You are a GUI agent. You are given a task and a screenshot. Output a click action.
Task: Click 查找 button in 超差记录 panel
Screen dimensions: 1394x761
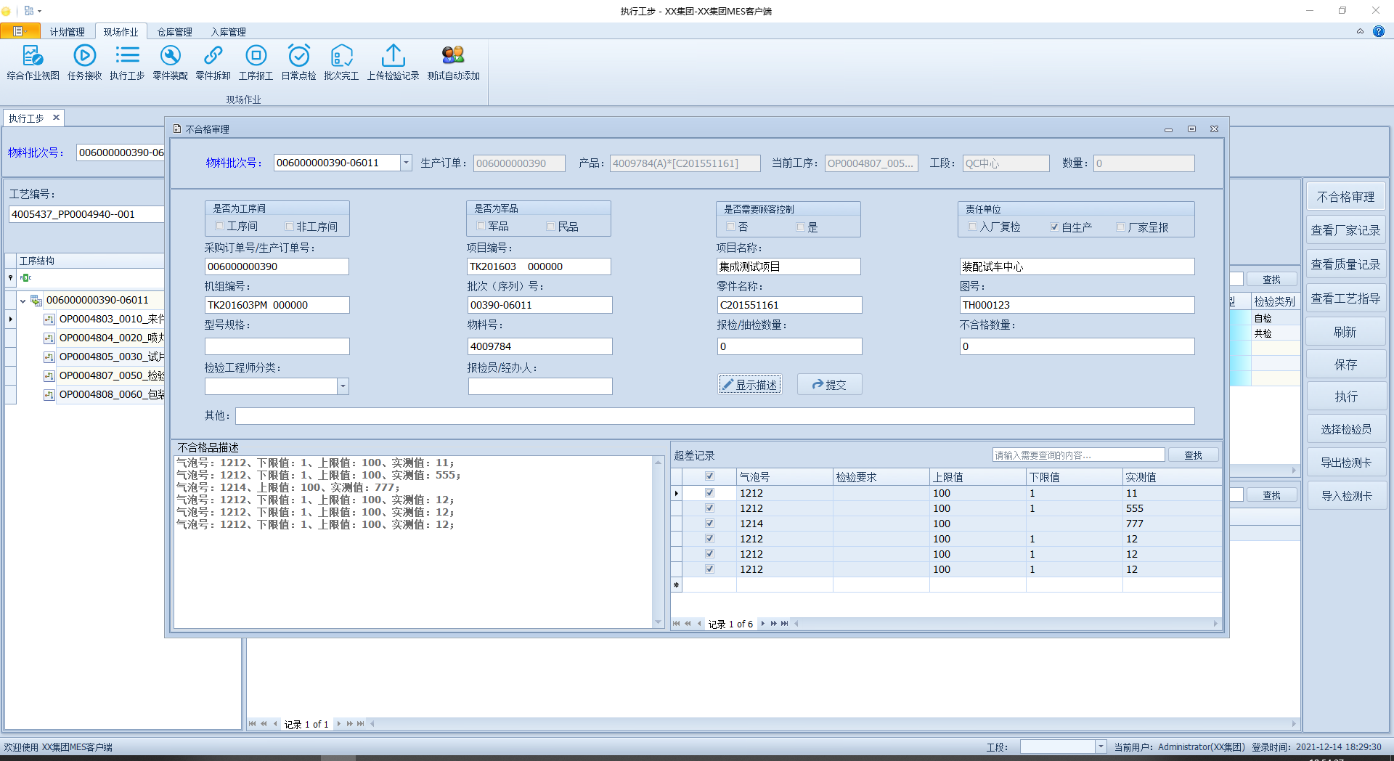(x=1193, y=455)
